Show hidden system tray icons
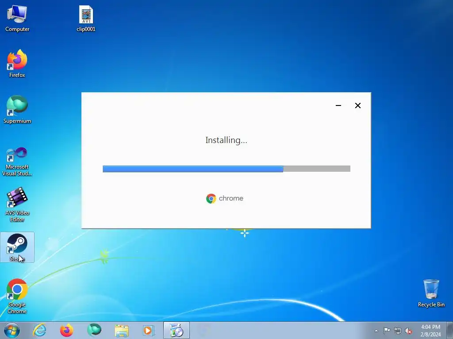This screenshot has height=339, width=453. [x=376, y=331]
